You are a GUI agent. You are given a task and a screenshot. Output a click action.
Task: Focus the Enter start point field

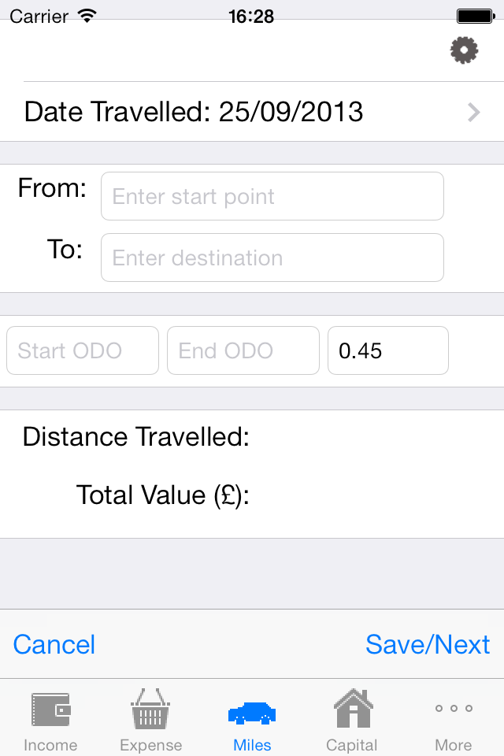(272, 196)
